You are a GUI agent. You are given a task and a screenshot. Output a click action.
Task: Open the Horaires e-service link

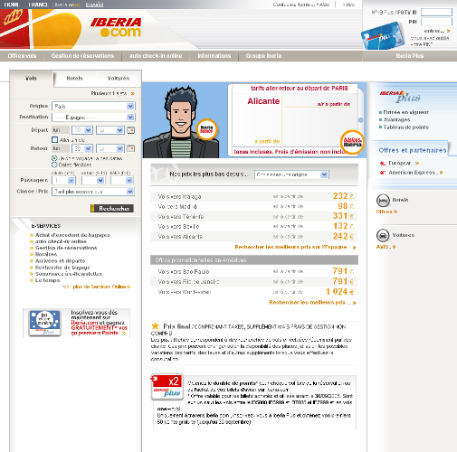(x=46, y=255)
